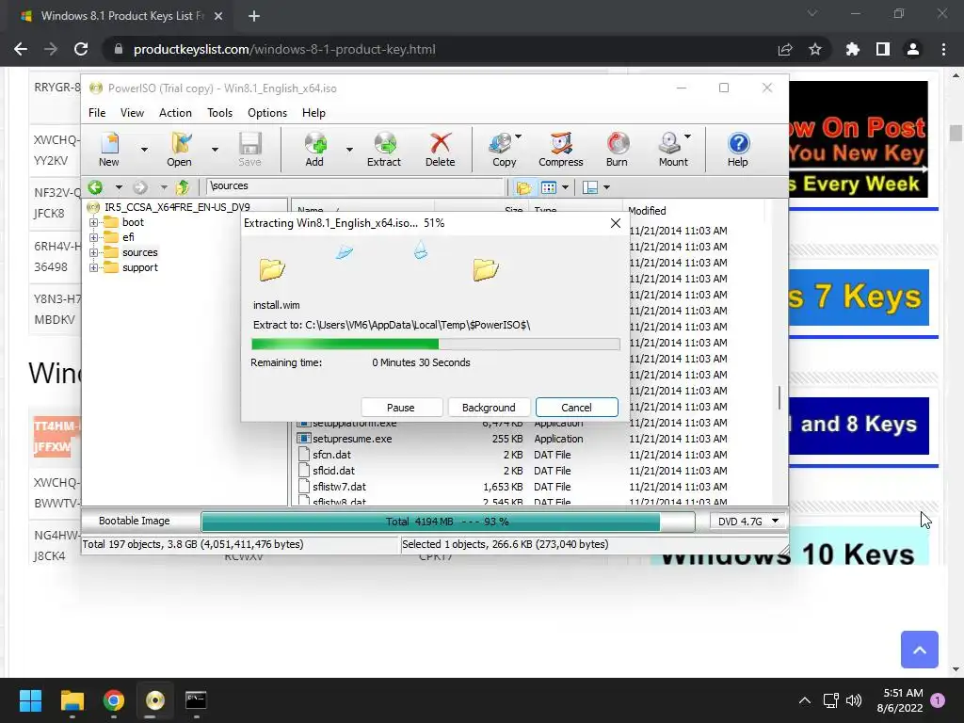964x723 pixels.
Task: Send extraction to Background
Action: (x=489, y=407)
